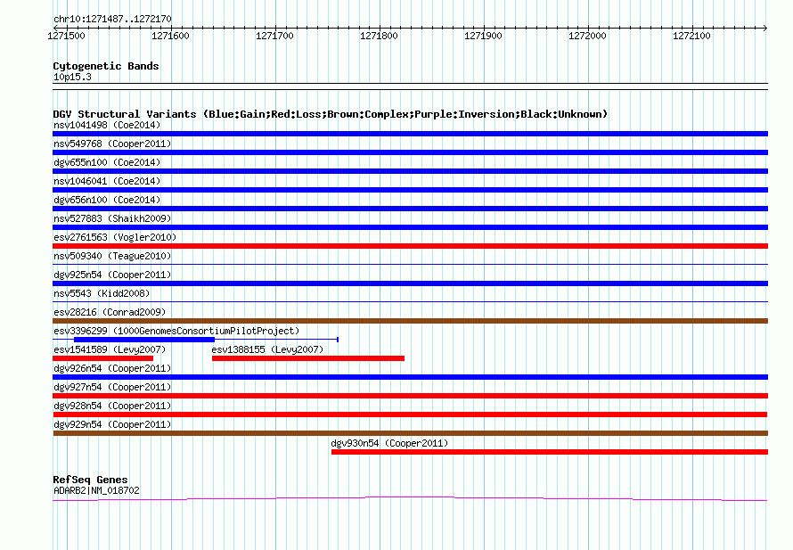Click the ADARB2|NM_018702 gene label
793x550 pixels.
(x=96, y=491)
